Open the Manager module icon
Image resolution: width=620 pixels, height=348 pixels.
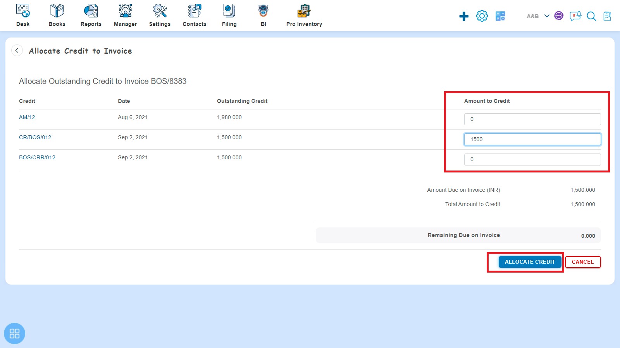point(125,11)
